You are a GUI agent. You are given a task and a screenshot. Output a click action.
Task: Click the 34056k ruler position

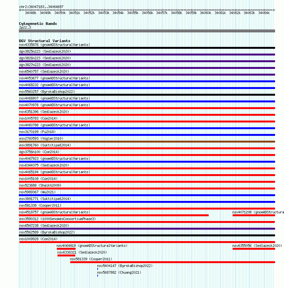(x=147, y=13)
